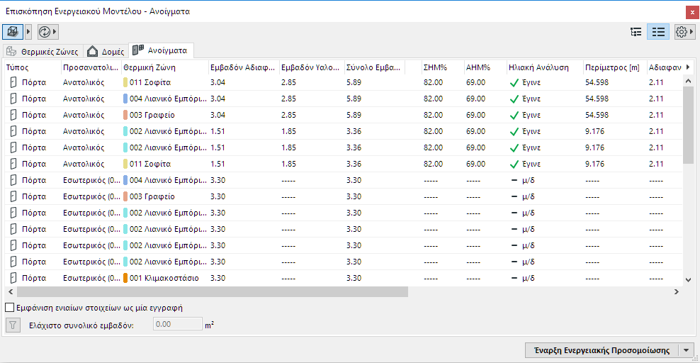This screenshot has width=700, height=363.
Task: Enable Εμφάνιση ενιαίων στοιχείων ως μία εγγραφή checkbox
Action: click(9, 307)
